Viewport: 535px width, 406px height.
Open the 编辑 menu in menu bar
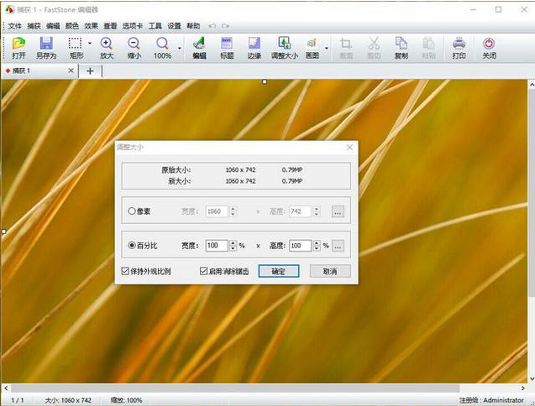[53, 26]
